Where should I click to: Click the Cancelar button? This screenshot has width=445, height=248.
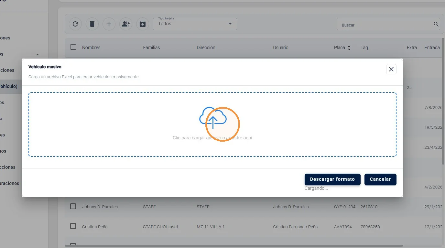(380, 179)
